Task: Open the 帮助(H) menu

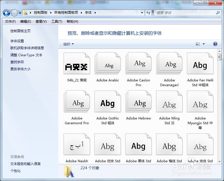Action: (x=72, y=22)
